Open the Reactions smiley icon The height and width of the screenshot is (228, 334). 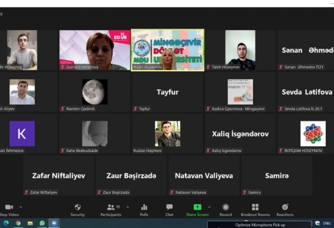285,207
